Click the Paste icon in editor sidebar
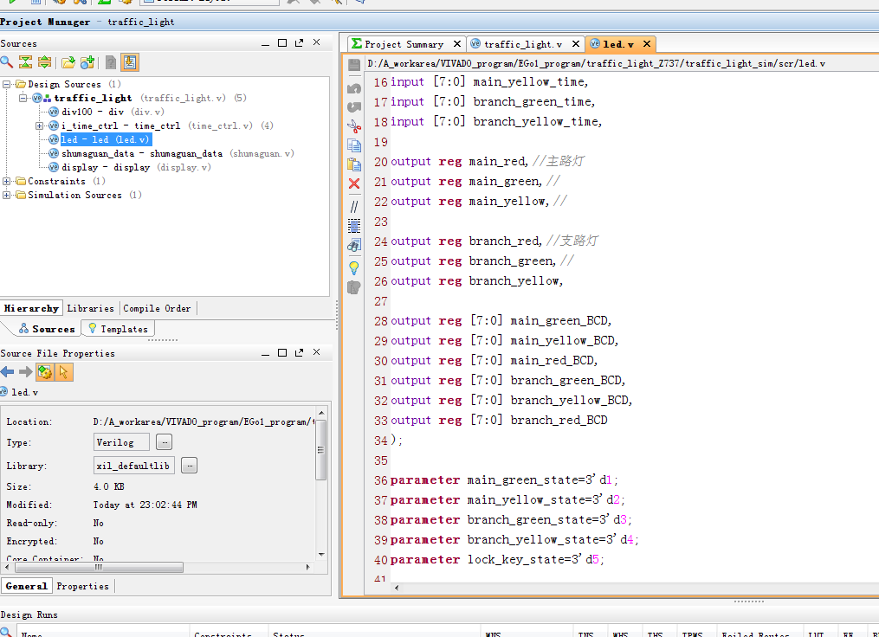The width and height of the screenshot is (879, 637). pos(353,164)
